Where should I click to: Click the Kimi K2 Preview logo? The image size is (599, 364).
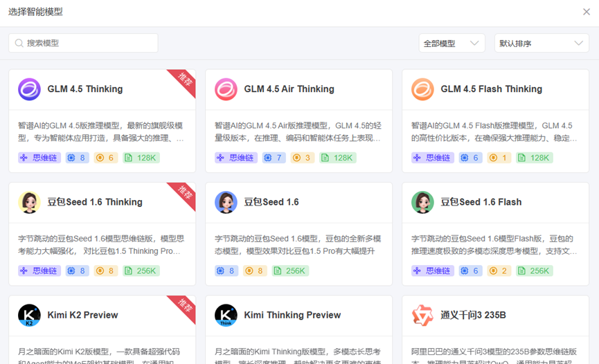pyautogui.click(x=29, y=315)
